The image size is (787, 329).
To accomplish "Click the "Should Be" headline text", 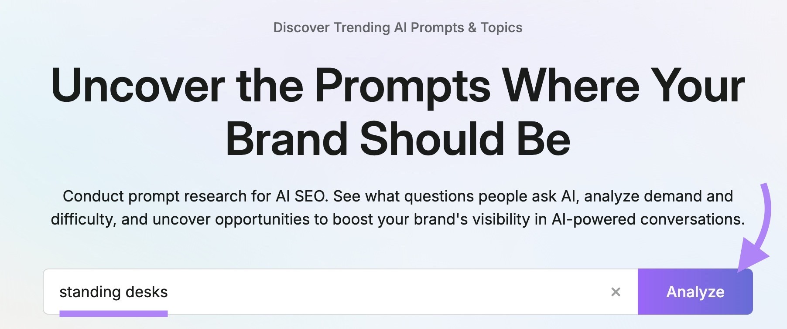I will (465, 139).
